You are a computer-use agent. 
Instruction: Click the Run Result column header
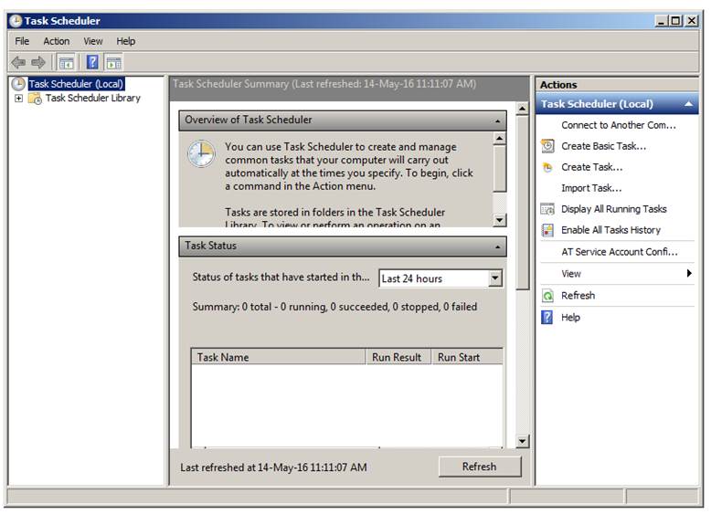pyautogui.click(x=398, y=357)
